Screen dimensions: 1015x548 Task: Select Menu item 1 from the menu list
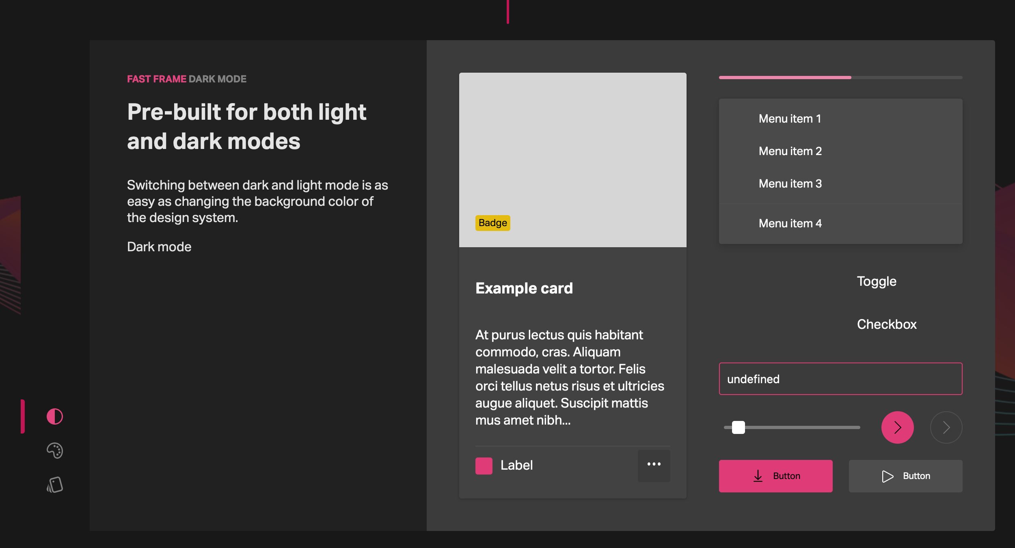click(790, 118)
